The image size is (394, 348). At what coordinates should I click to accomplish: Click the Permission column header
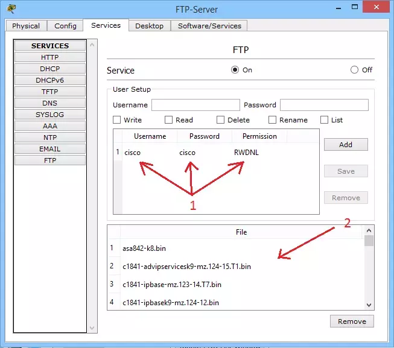click(x=259, y=136)
